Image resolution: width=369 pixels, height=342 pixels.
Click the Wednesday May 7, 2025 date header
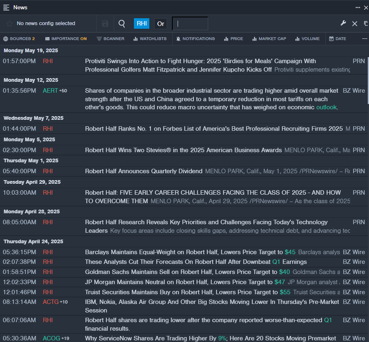[x=34, y=118]
